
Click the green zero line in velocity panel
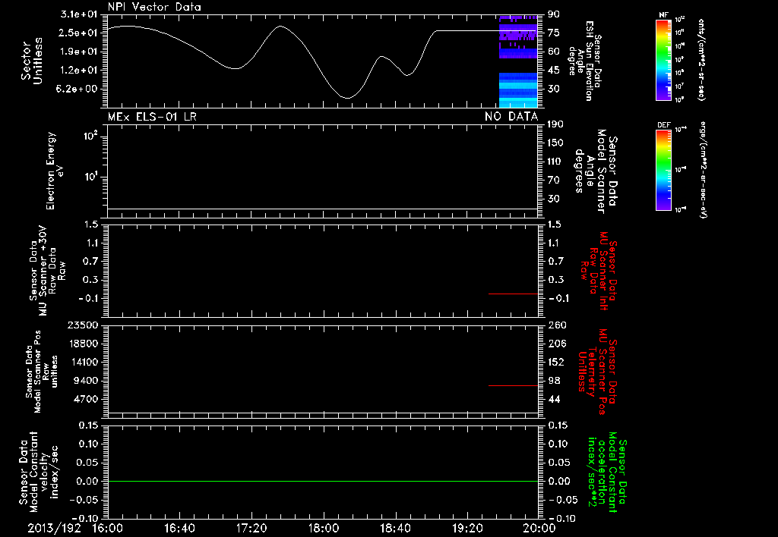(x=323, y=481)
